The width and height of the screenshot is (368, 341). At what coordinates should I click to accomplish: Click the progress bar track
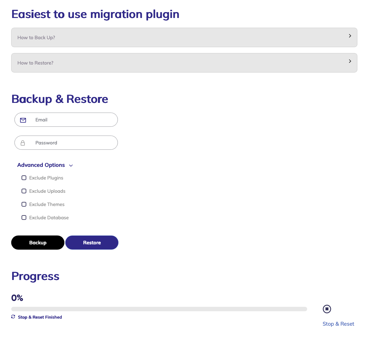[x=159, y=309]
